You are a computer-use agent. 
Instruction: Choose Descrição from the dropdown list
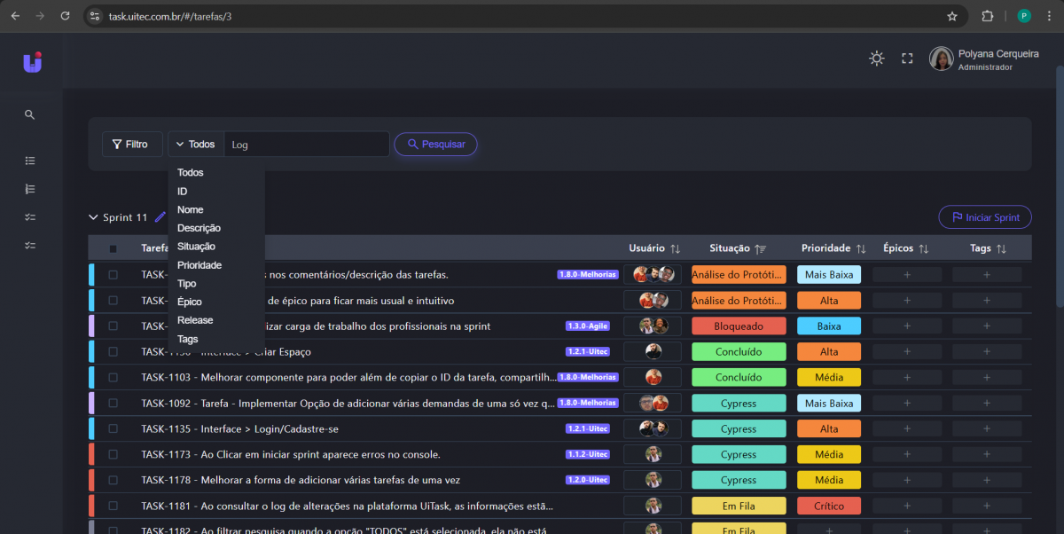point(199,228)
